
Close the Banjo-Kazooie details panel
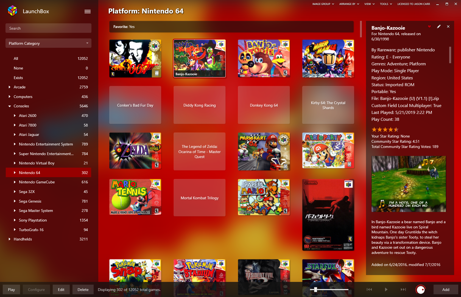tap(448, 27)
